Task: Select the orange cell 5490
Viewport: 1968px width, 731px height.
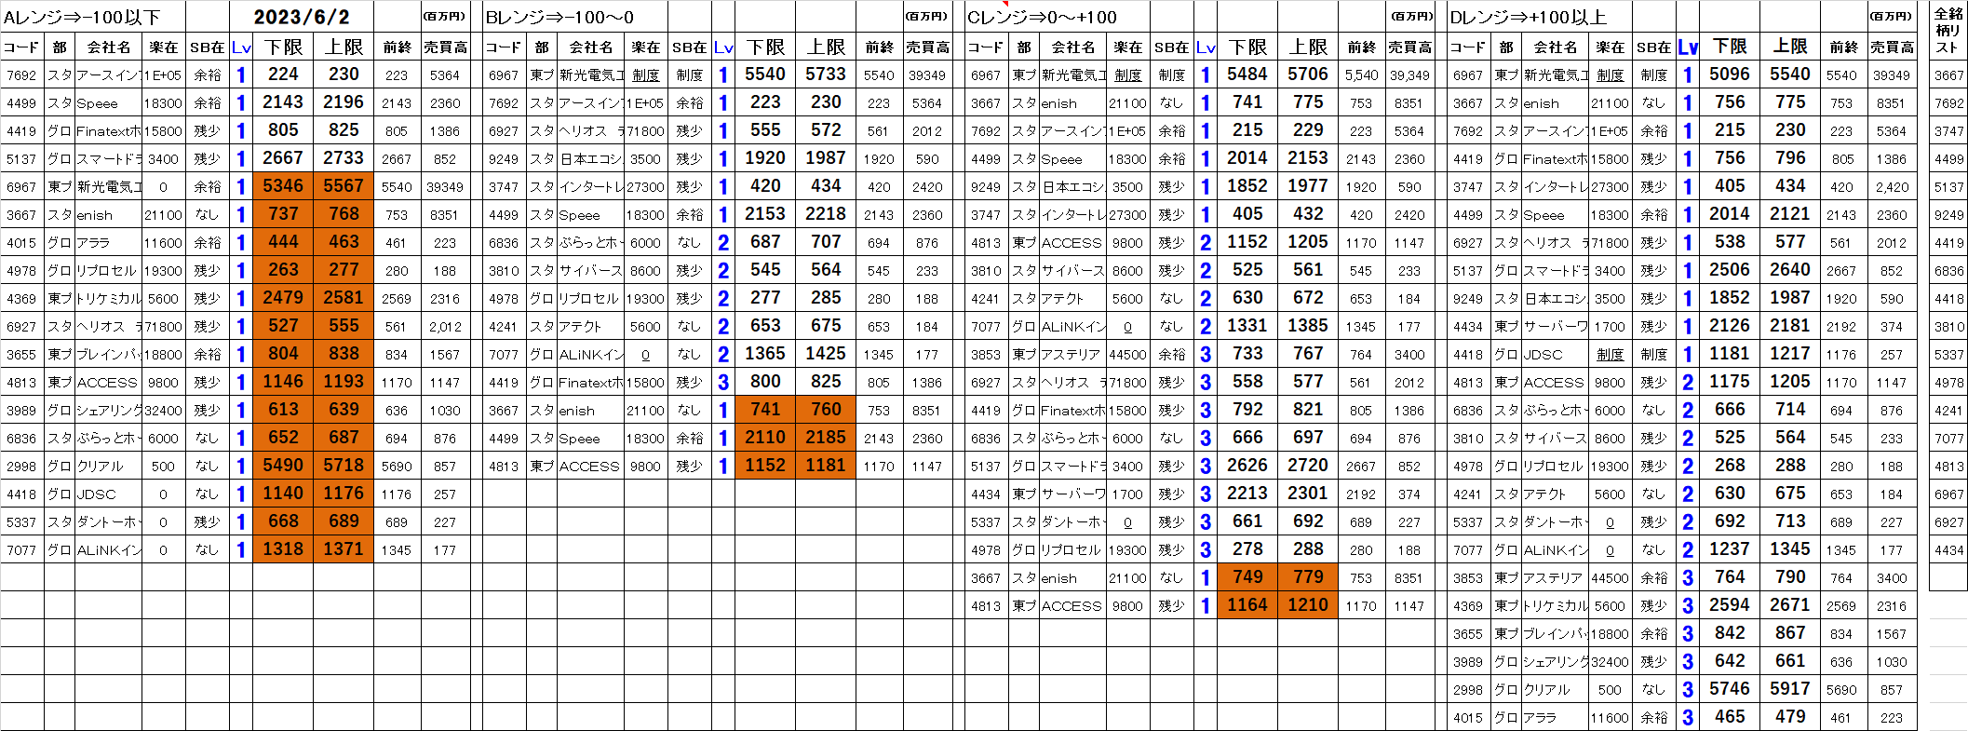Action: (283, 466)
